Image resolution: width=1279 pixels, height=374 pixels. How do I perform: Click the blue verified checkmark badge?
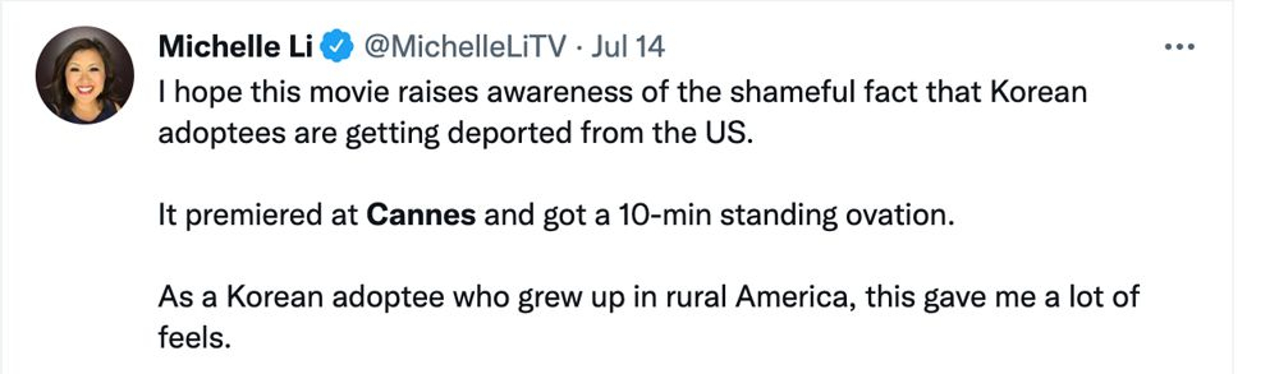pyautogui.click(x=337, y=46)
